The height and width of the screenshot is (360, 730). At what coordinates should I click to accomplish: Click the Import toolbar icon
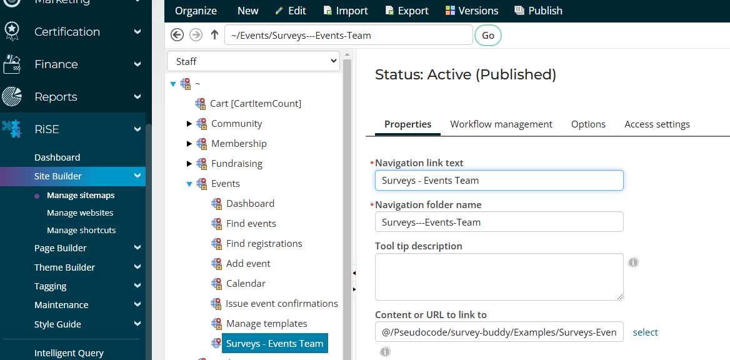coord(327,10)
